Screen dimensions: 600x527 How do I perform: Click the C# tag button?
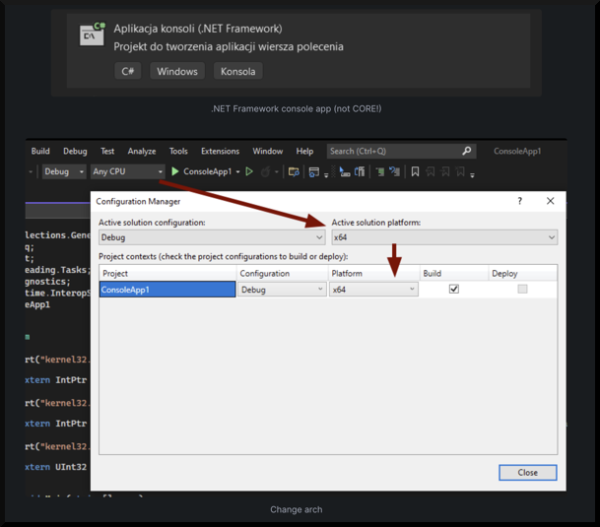[x=128, y=71]
